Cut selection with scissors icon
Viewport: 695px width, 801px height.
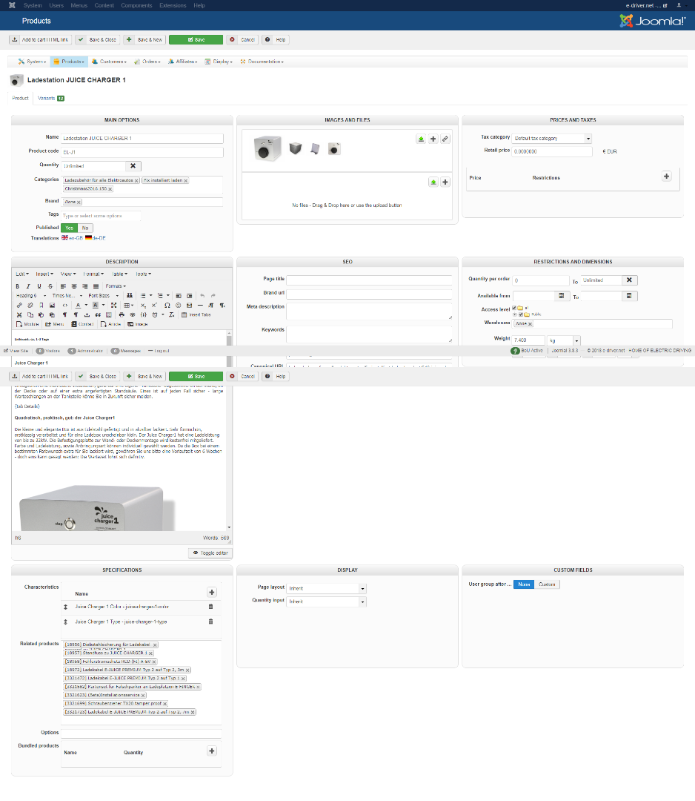click(x=19, y=314)
